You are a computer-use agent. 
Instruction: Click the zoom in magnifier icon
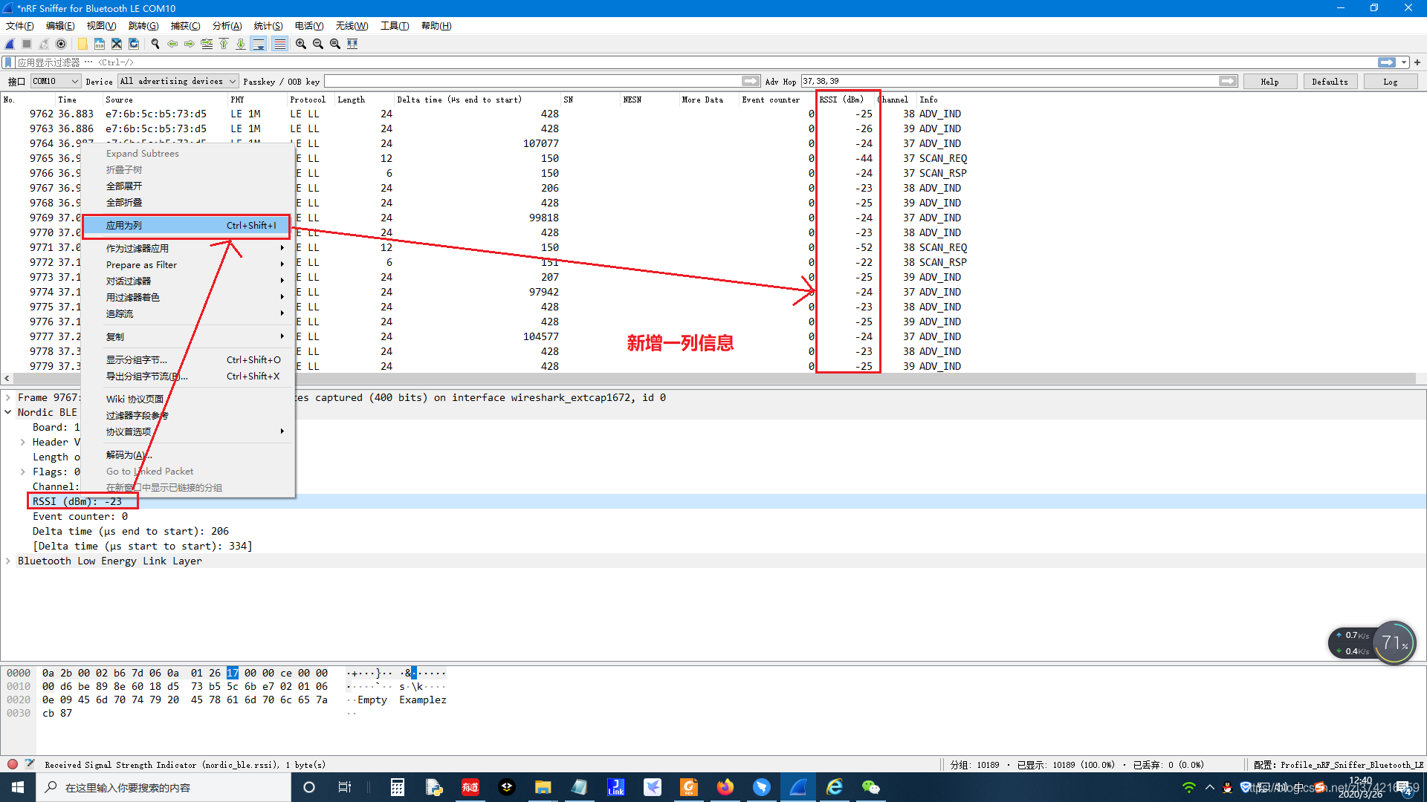tap(300, 44)
